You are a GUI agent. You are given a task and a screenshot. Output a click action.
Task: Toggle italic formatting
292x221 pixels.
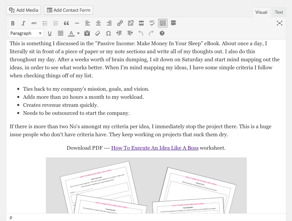[x=23, y=23]
